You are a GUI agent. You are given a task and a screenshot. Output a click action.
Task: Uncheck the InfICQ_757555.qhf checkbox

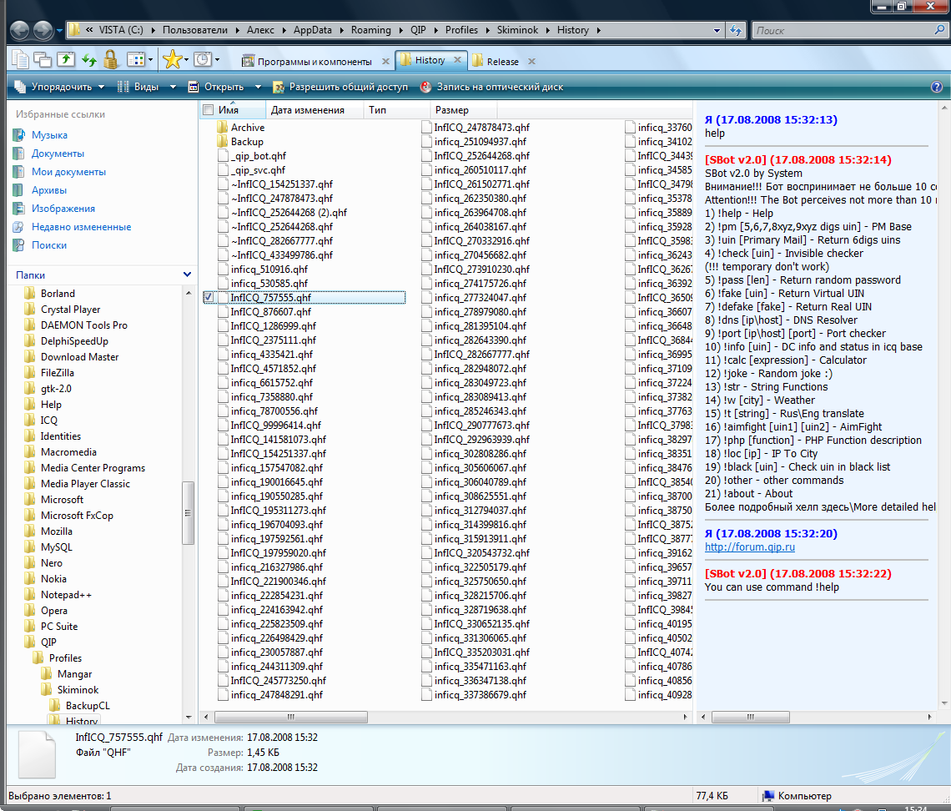(208, 297)
